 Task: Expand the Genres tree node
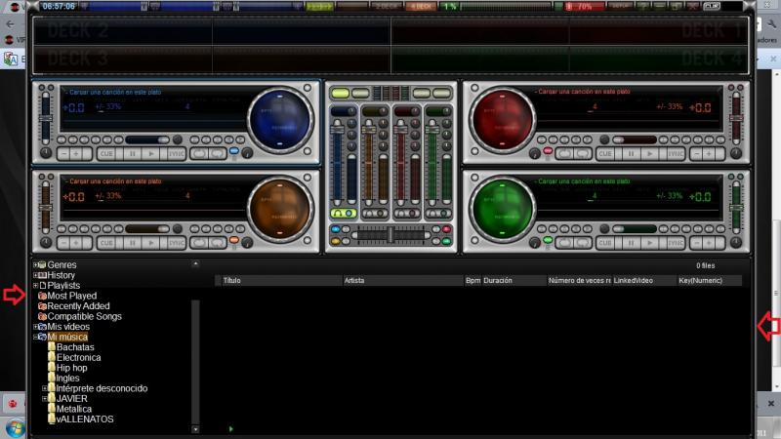[35, 265]
